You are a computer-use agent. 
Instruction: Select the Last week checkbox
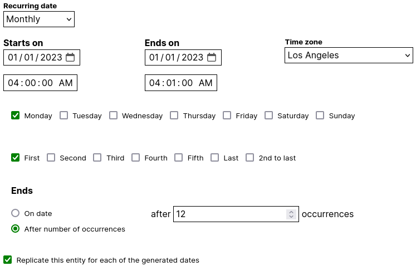pos(214,158)
